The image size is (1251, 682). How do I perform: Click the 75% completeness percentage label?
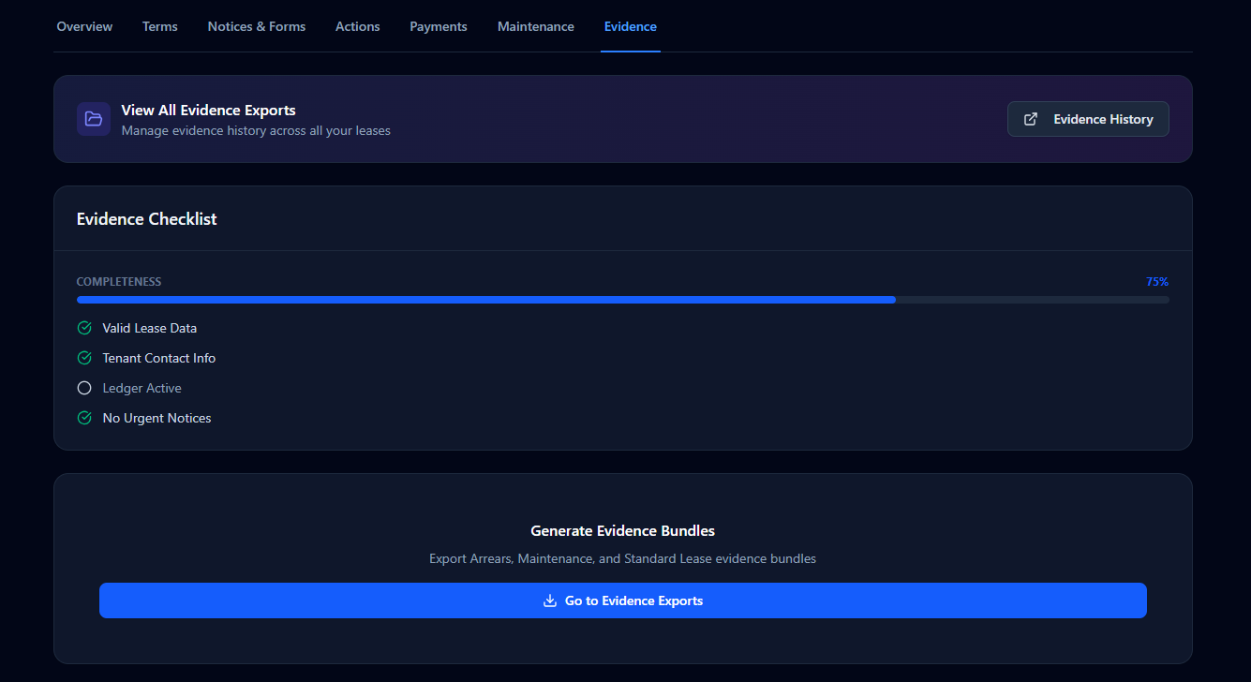pyautogui.click(x=1156, y=282)
